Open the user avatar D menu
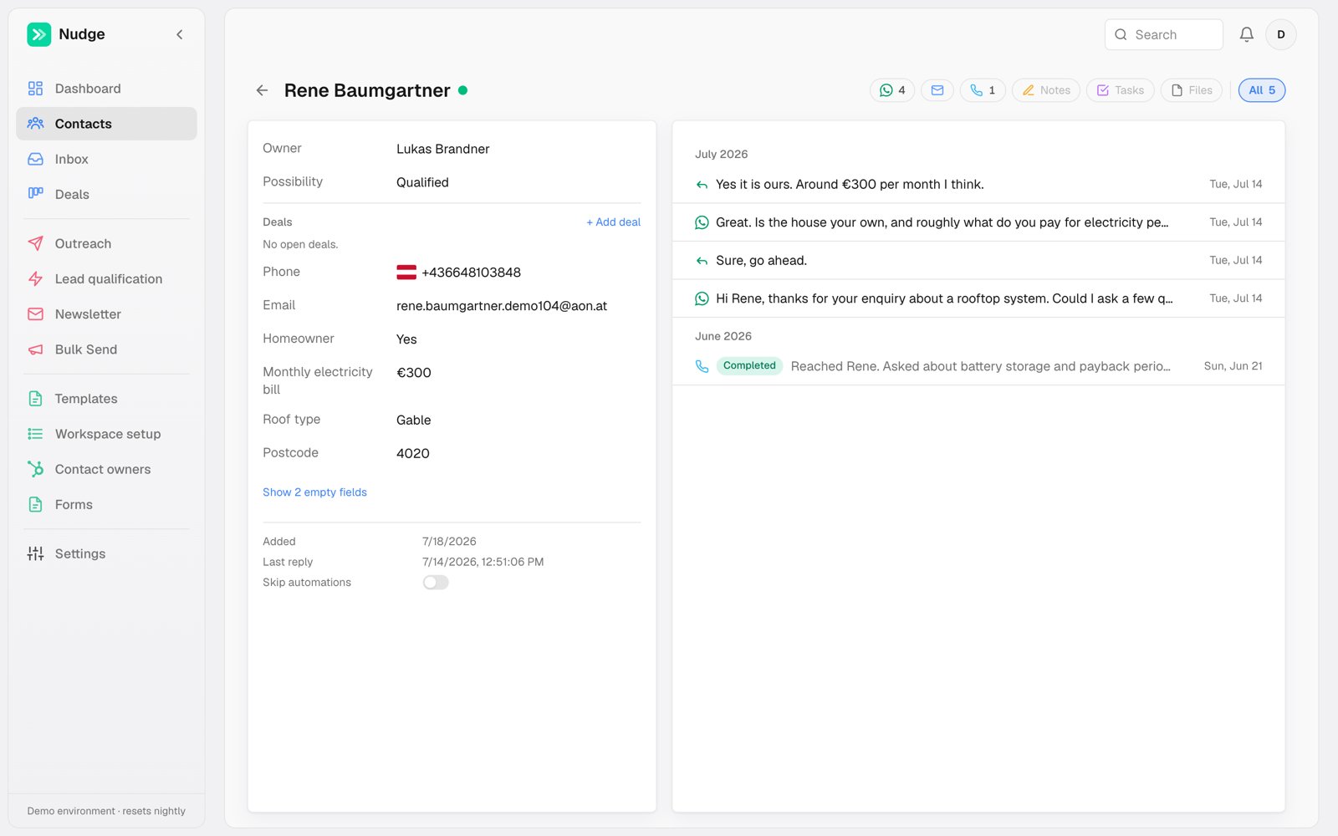 (x=1280, y=34)
